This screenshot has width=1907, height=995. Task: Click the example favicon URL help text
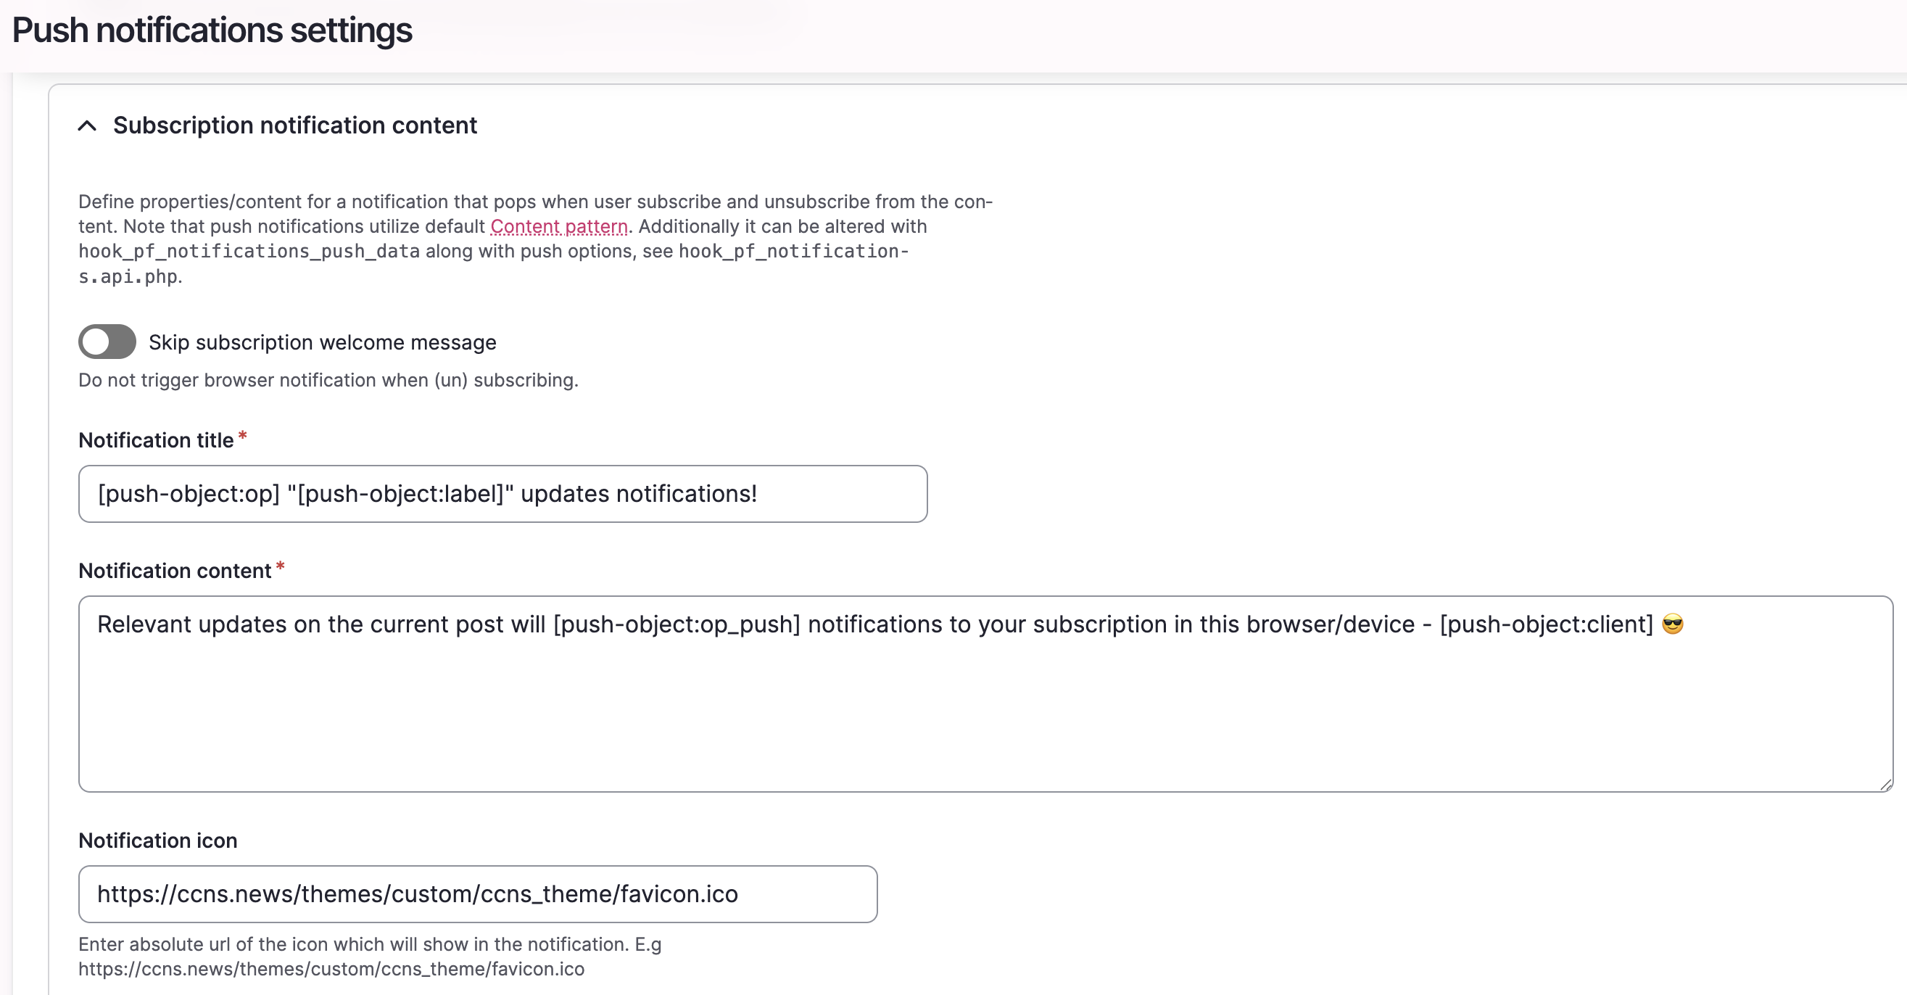[331, 969]
